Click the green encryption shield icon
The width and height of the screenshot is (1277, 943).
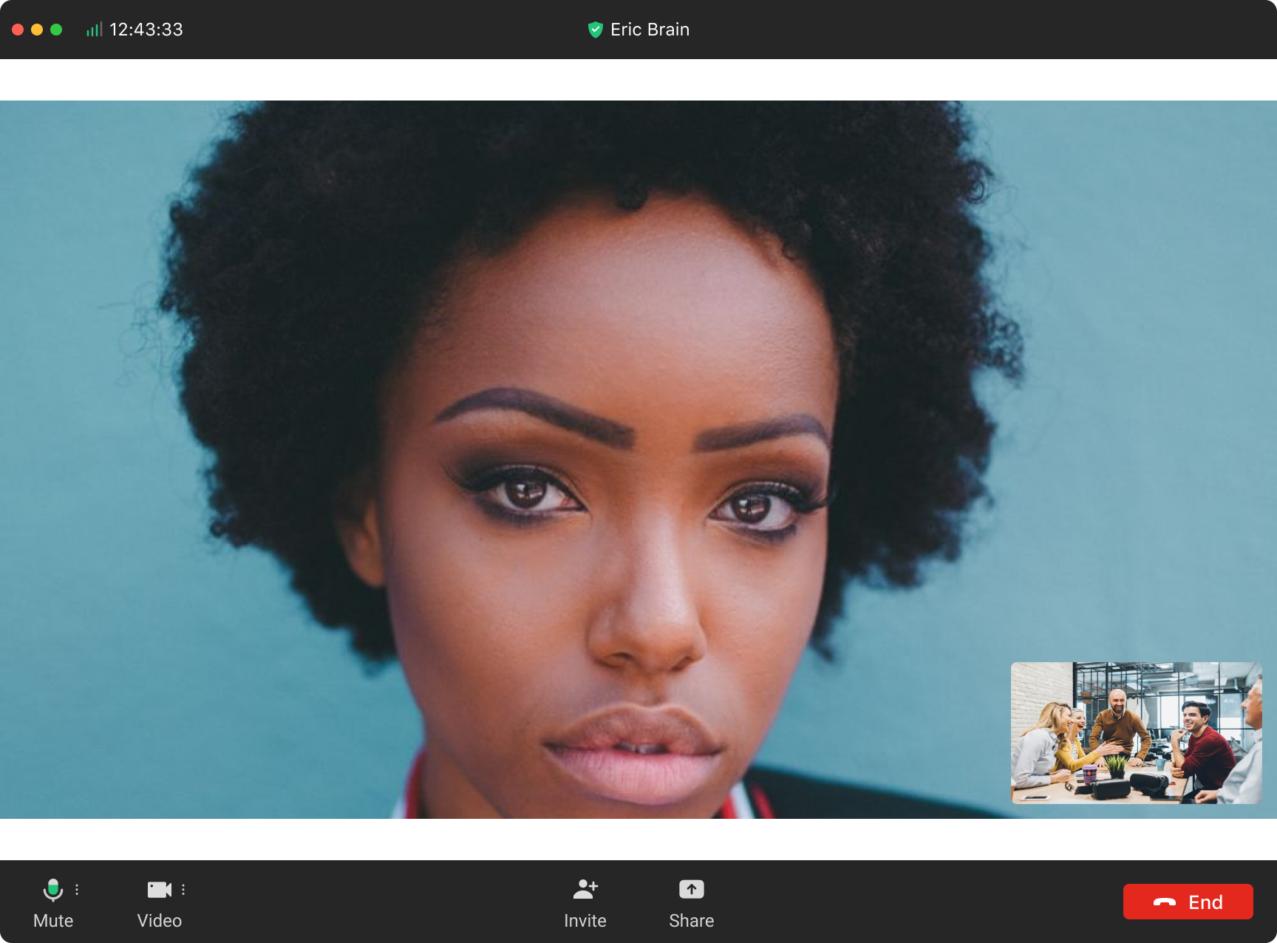pyautogui.click(x=595, y=30)
